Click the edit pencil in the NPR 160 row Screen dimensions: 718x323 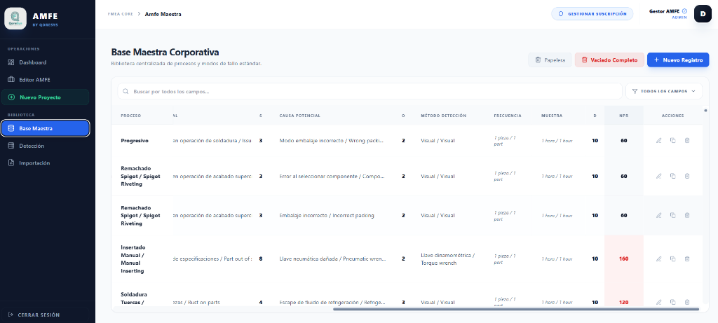point(658,259)
